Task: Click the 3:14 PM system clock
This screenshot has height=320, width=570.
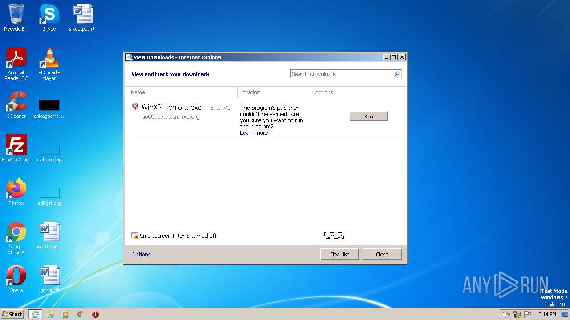Action: pos(547,314)
